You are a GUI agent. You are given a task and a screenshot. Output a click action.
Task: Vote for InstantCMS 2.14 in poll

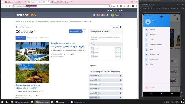[x=106, y=84]
